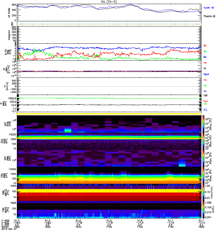Select the black Te parallel legend label

point(206,96)
